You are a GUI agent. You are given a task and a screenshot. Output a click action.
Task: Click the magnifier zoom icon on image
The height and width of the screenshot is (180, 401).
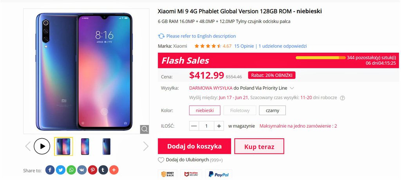pos(145,129)
